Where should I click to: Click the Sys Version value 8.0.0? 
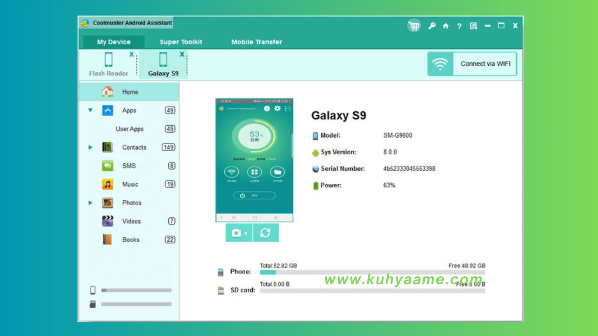click(390, 152)
